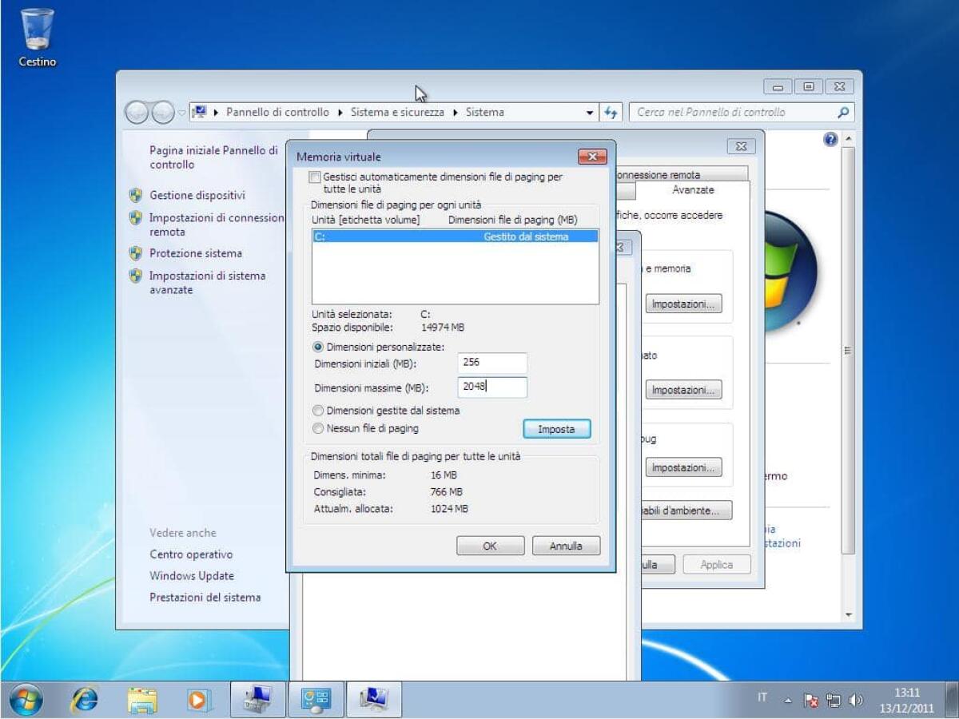Open the breadcrumb dropdown arrow after 'Sistema'

pos(590,112)
